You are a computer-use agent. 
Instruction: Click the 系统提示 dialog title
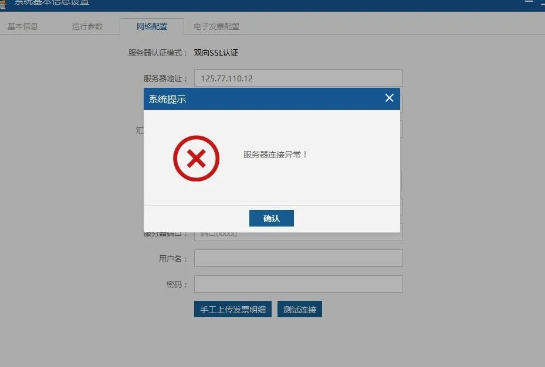[168, 99]
